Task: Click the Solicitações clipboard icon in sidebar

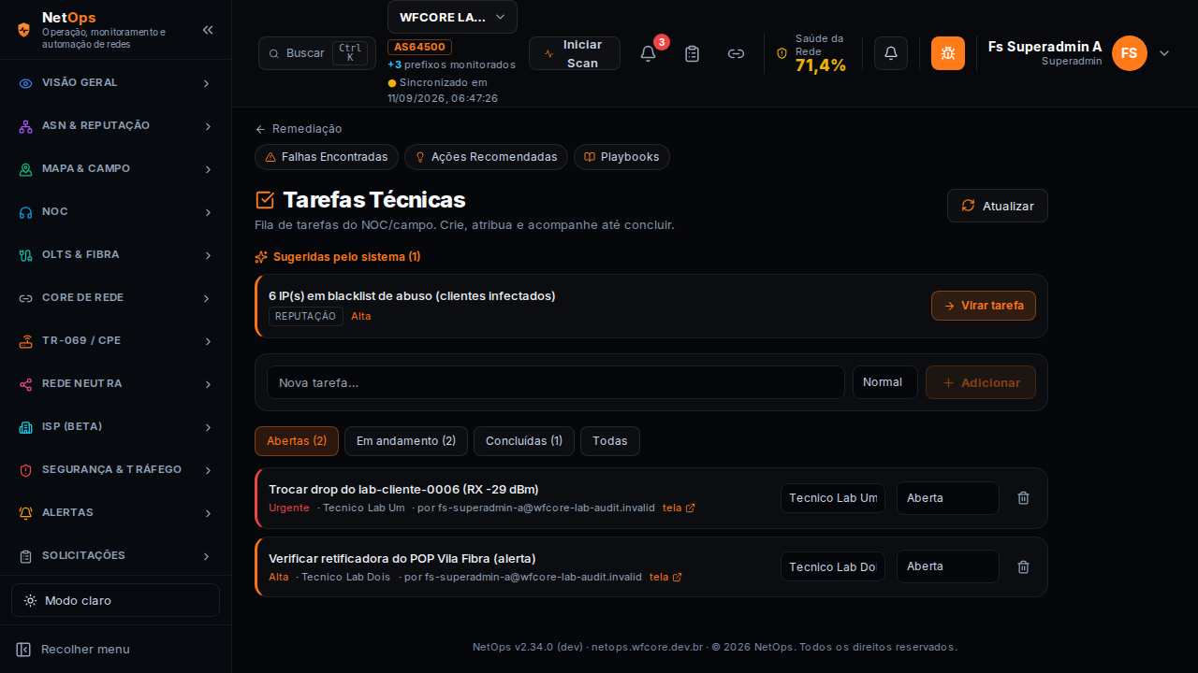Action: [x=26, y=556]
